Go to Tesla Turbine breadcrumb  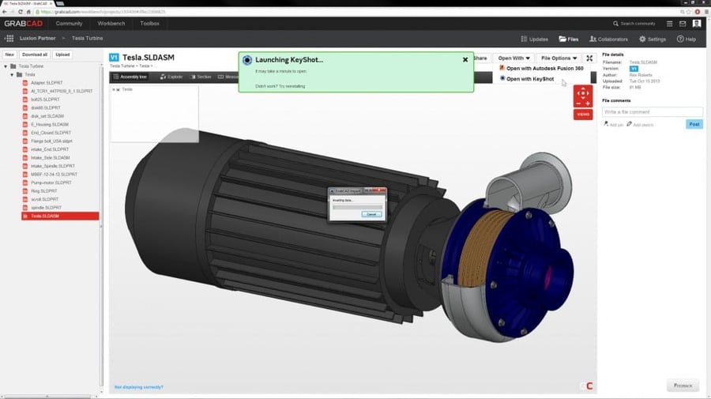[x=87, y=39]
